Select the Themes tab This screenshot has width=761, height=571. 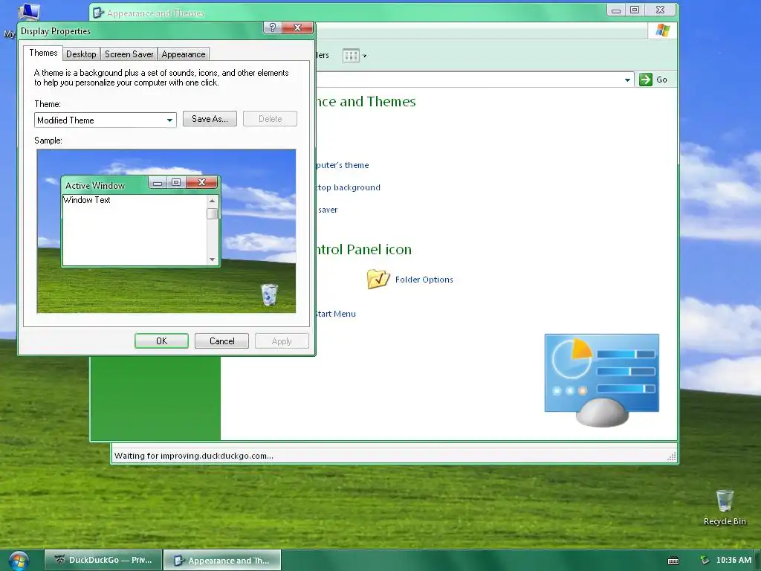tap(43, 53)
